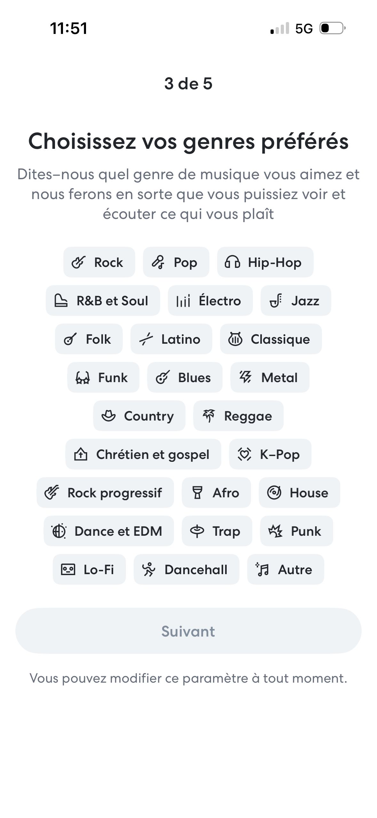Select the lyre icon for Classique
The image size is (377, 818).
(235, 339)
